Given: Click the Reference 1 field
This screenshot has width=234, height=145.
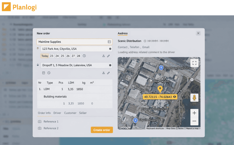Looking at the screenshot, I should tap(51, 121).
